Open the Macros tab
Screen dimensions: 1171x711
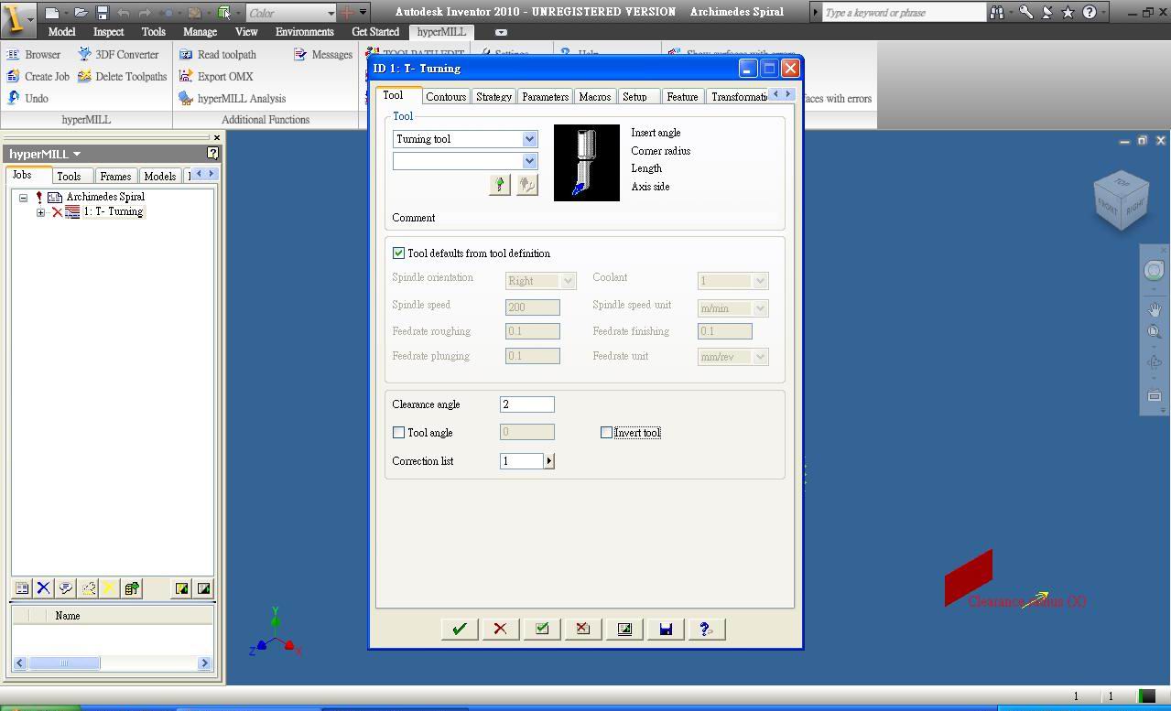pyautogui.click(x=595, y=97)
